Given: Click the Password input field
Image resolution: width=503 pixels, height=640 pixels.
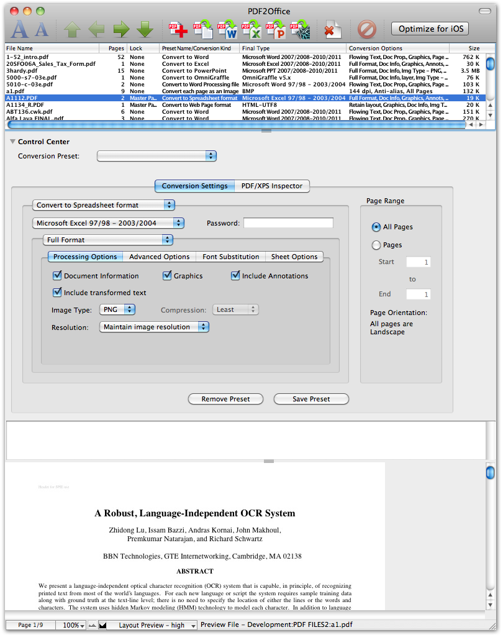Looking at the screenshot, I should (x=288, y=223).
